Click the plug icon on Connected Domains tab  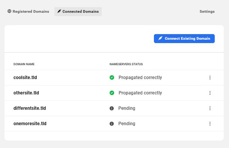coord(59,11)
